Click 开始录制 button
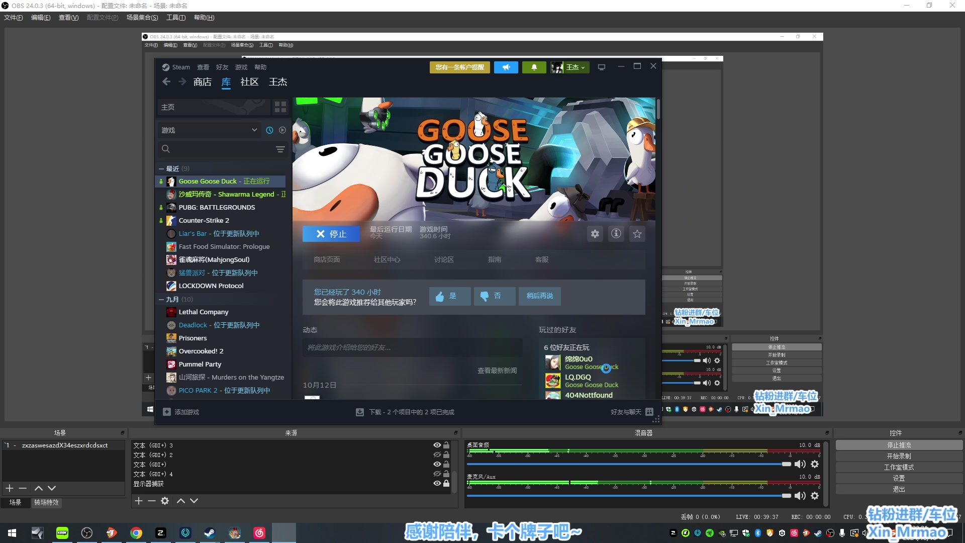Viewport: 965px width, 543px height. coord(899,457)
